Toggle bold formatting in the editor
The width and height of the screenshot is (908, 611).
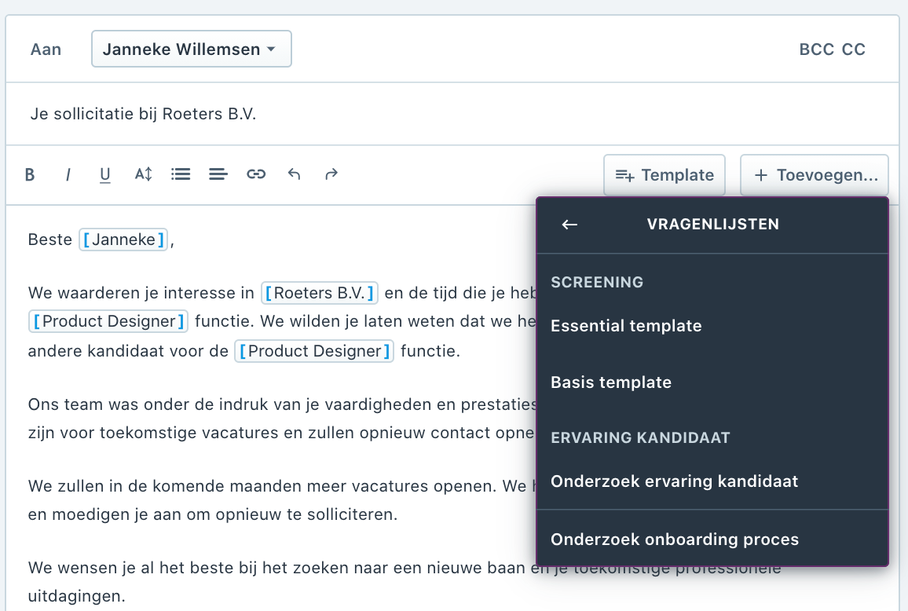tap(30, 174)
